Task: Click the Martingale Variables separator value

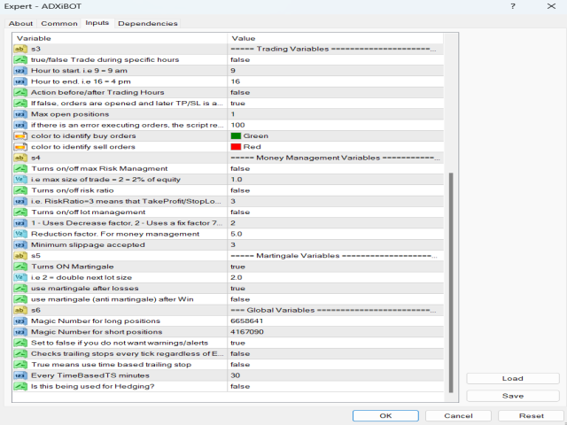Action: click(x=333, y=256)
